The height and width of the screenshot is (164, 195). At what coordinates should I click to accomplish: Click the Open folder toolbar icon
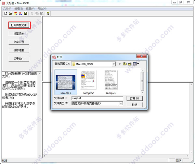coord(11,13)
